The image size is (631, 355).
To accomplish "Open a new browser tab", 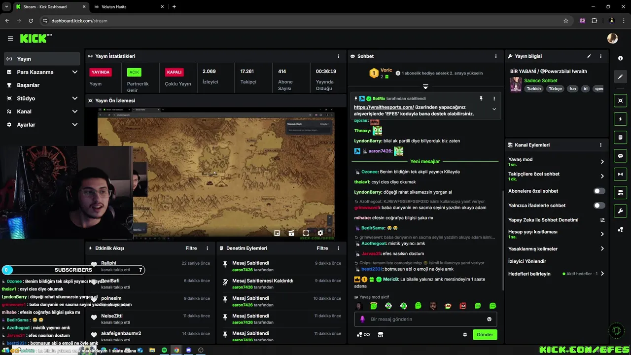I will (x=174, y=7).
